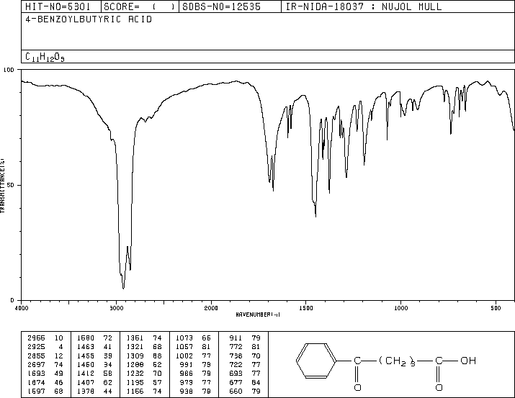Click the 979 peak entry
Screen dimensions: 515x398
pyautogui.click(x=187, y=382)
